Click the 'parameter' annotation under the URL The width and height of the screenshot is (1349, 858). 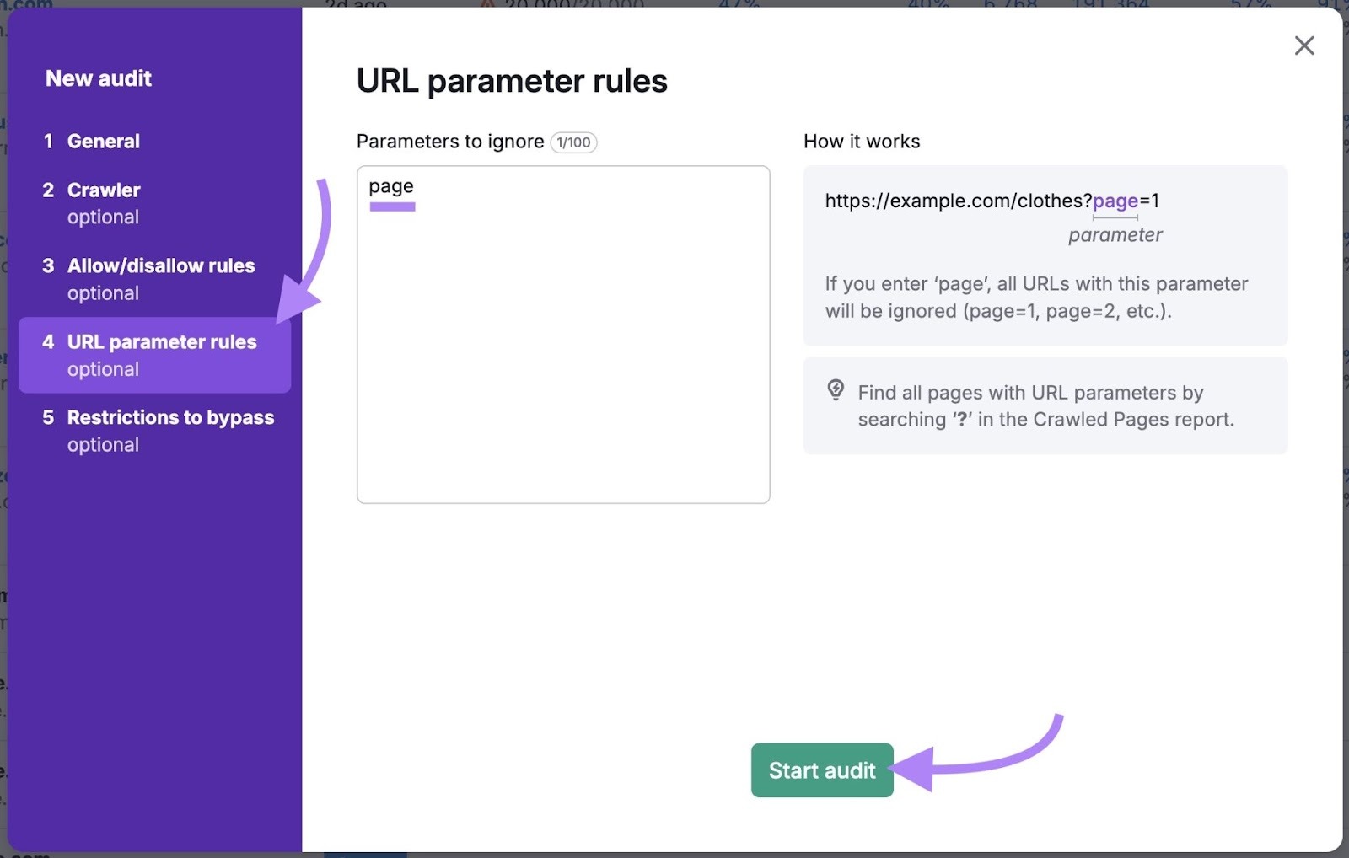pyautogui.click(x=1114, y=235)
